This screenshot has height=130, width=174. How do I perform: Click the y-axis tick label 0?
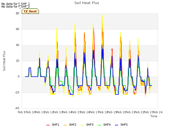pos(18,77)
